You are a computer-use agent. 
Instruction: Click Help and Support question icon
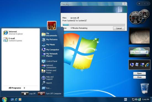(43, 78)
